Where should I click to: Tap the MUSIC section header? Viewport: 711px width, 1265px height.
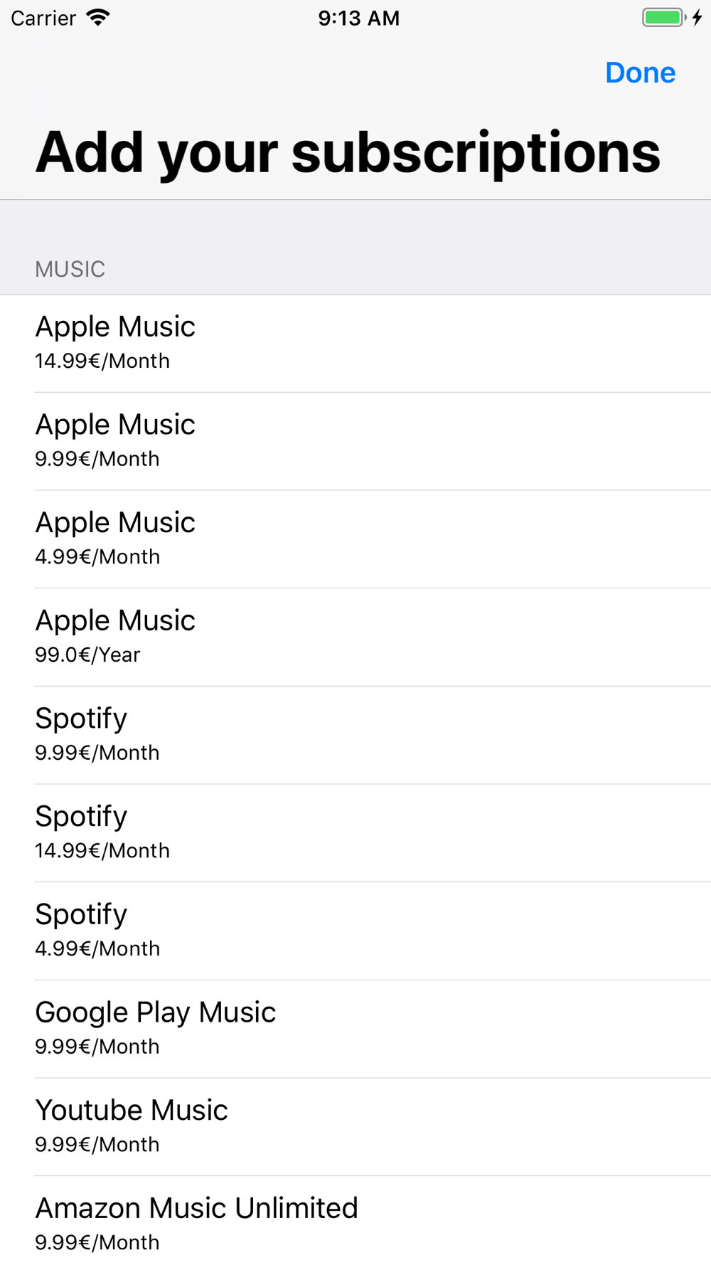70,269
